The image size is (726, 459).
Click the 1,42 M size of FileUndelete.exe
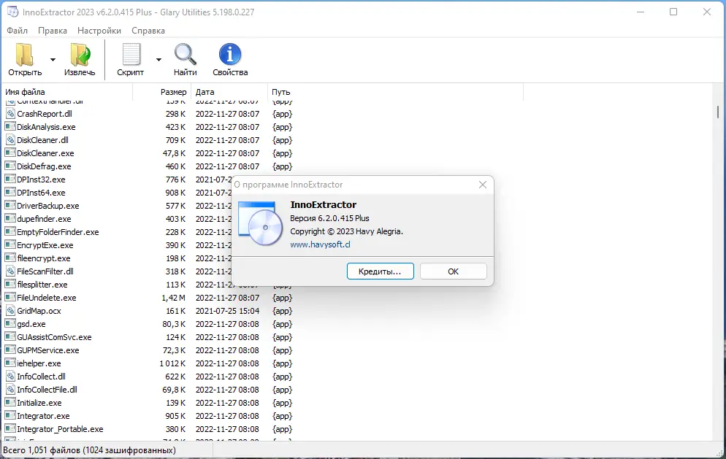[x=174, y=298]
